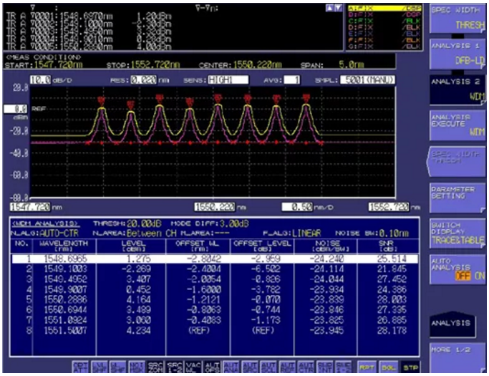Click the SWP INT status indicator

click(324, 367)
